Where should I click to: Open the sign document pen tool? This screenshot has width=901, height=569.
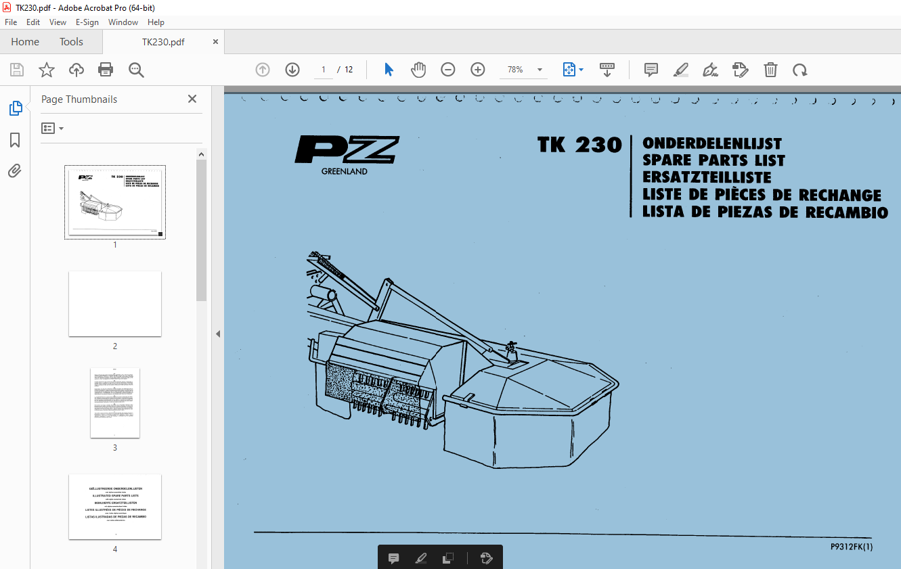click(x=710, y=70)
